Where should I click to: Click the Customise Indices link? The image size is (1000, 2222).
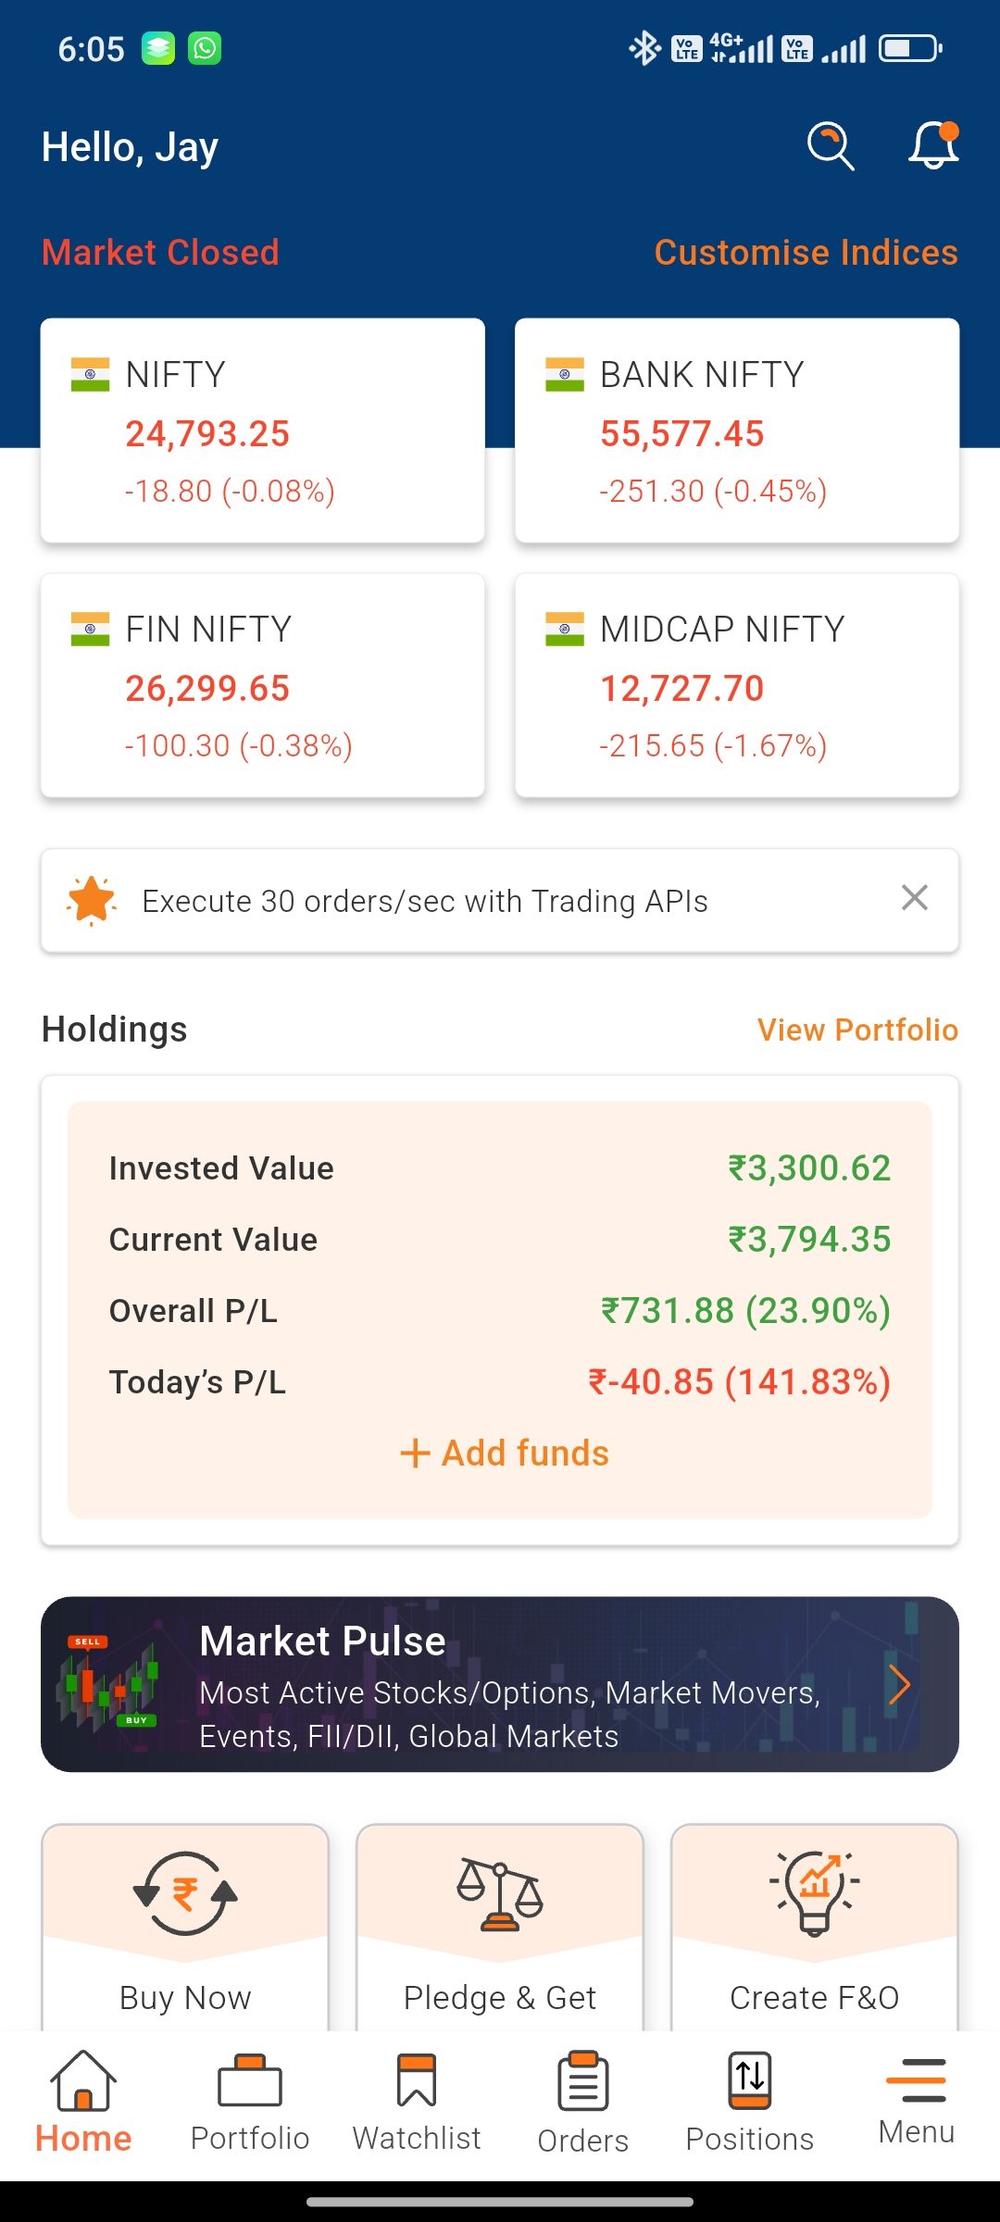coord(806,252)
